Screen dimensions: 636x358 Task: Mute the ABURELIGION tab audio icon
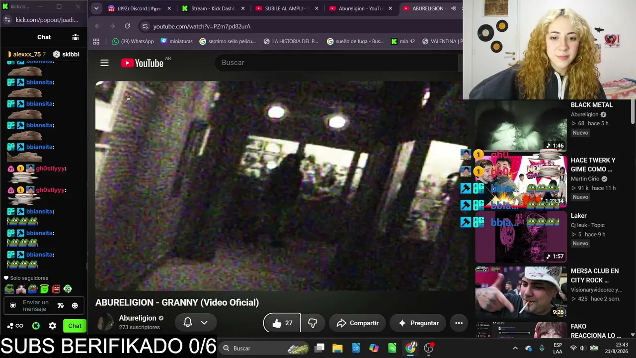tap(453, 8)
